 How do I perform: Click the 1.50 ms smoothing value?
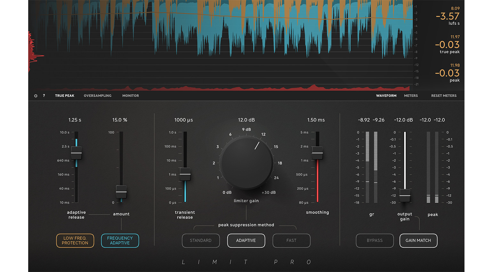[316, 120]
